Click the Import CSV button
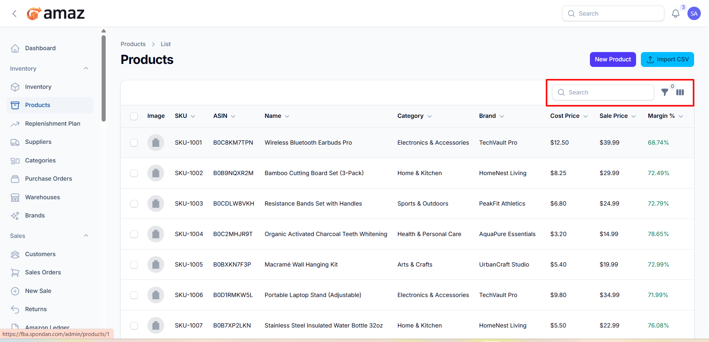Image resolution: width=709 pixels, height=342 pixels. pos(667,59)
